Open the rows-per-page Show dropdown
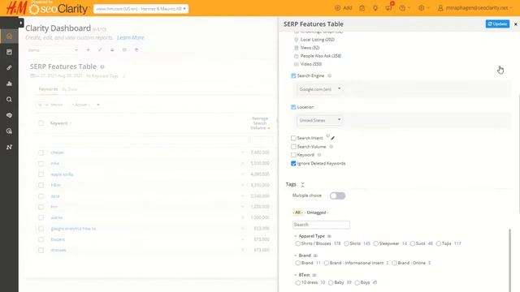520x292 pixels. point(50,105)
